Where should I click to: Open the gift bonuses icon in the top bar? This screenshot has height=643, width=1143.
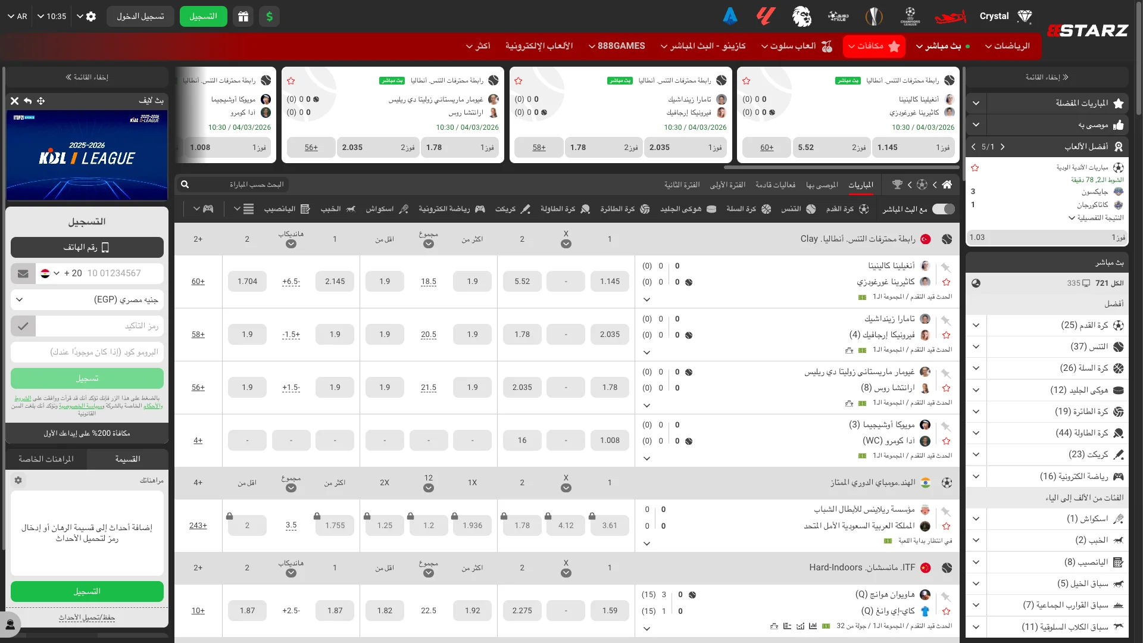[243, 17]
